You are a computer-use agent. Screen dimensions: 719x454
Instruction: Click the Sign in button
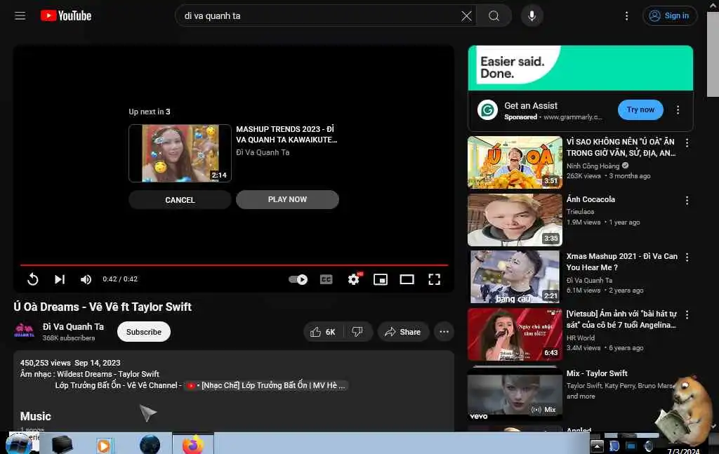[669, 15]
